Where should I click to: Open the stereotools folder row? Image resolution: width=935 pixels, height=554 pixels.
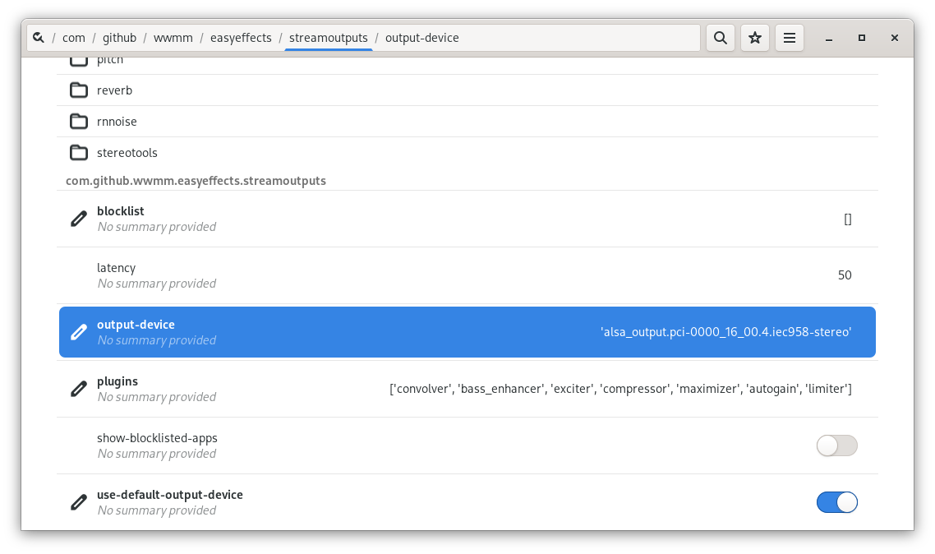467,153
